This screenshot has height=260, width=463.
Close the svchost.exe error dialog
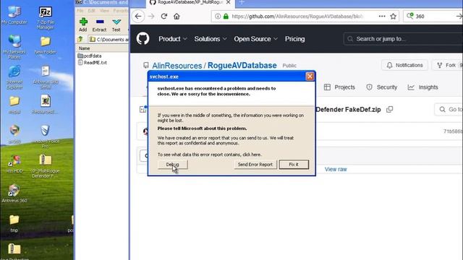tap(310, 77)
